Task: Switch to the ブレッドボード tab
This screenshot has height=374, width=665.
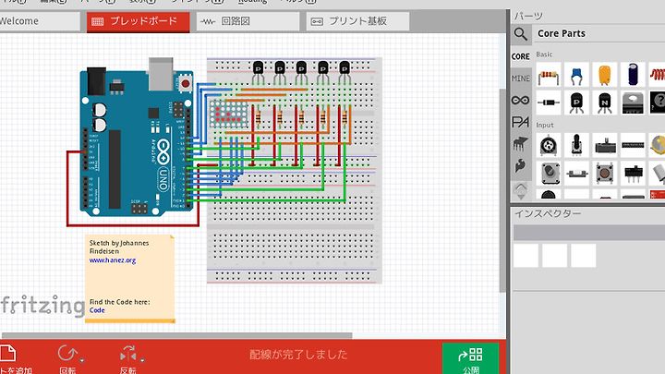Action: pos(139,21)
